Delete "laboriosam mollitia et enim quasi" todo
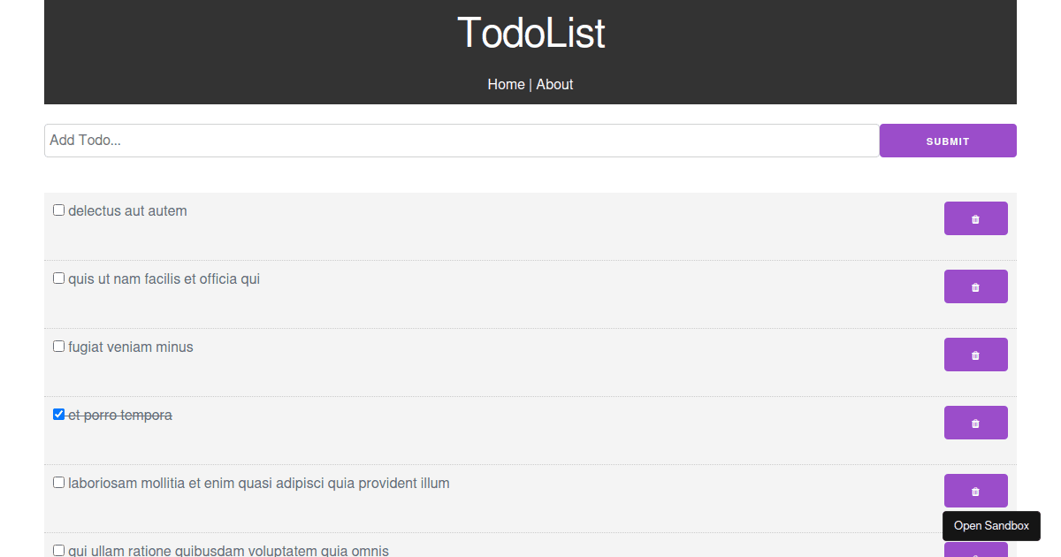 [x=975, y=490]
